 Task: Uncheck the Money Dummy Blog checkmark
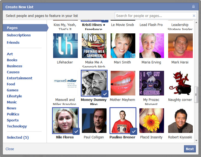point(105,94)
